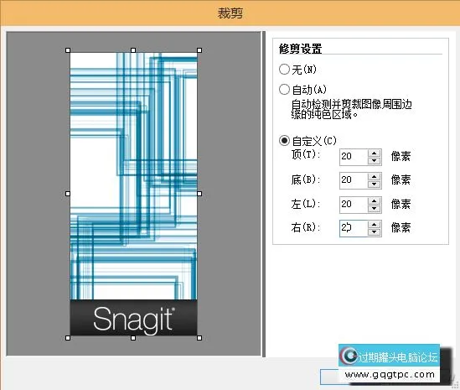Image resolution: width=460 pixels, height=390 pixels.
Task: Click the 底(B) bottom pixels input field
Action: click(354, 180)
